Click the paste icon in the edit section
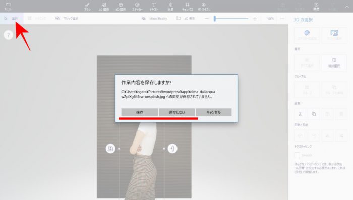This screenshot has width=353, height=200. 328,114
